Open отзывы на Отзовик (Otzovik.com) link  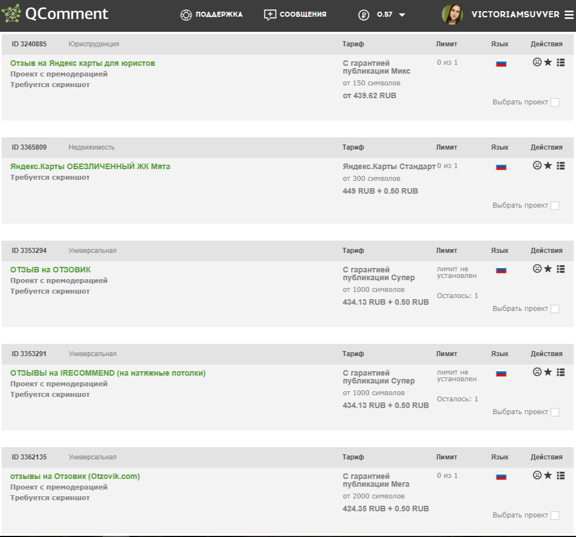[75, 476]
